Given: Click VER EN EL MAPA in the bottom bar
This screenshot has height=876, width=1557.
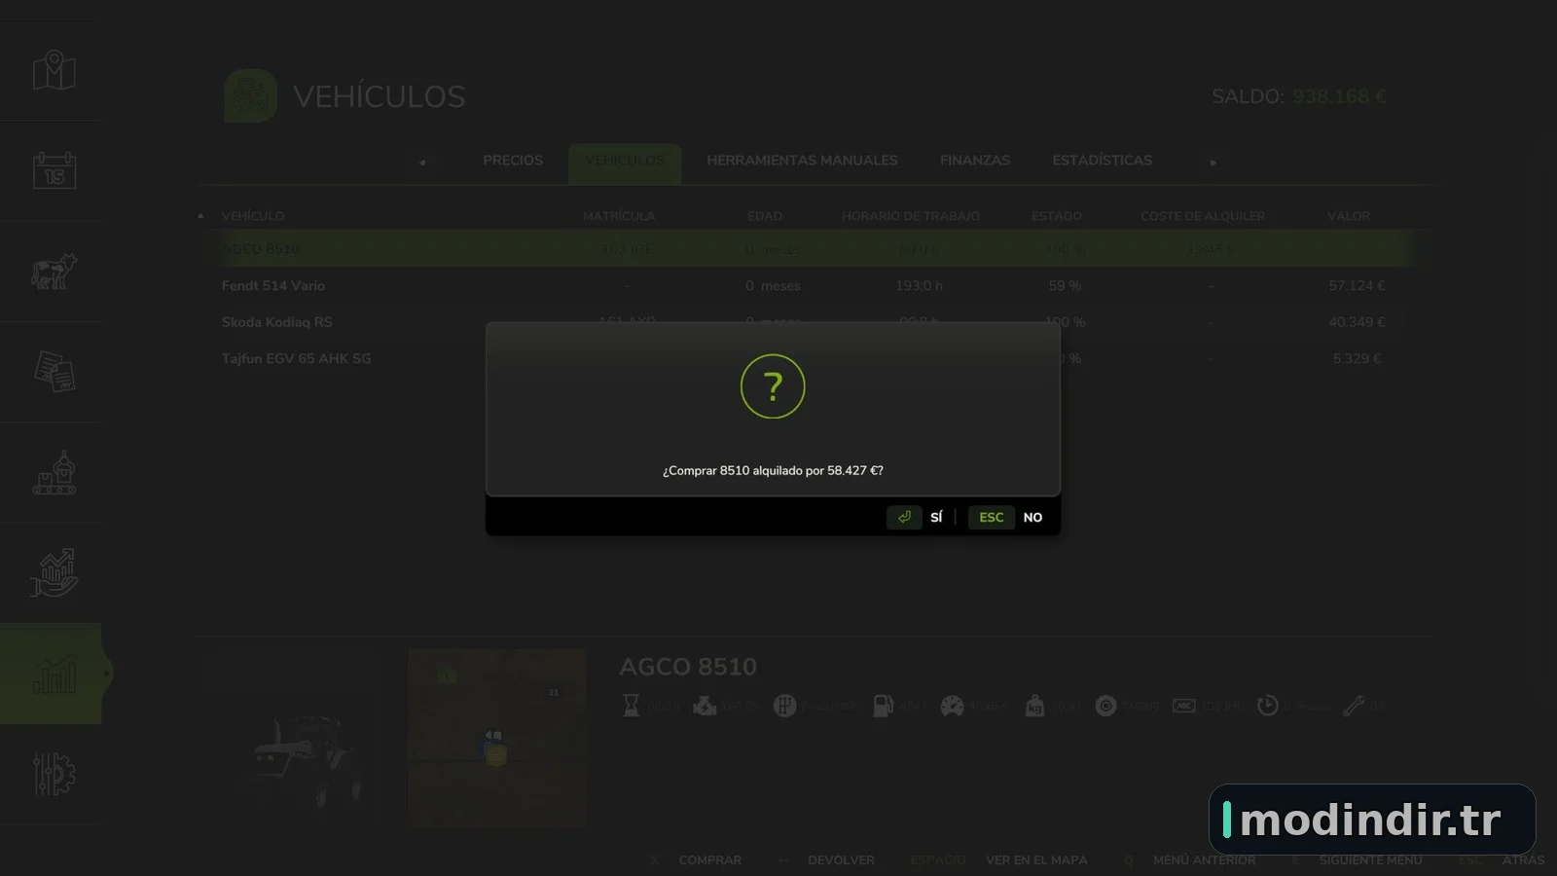Looking at the screenshot, I should click(x=1036, y=860).
